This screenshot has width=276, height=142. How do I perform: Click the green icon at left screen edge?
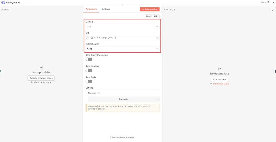[x=1, y=71]
